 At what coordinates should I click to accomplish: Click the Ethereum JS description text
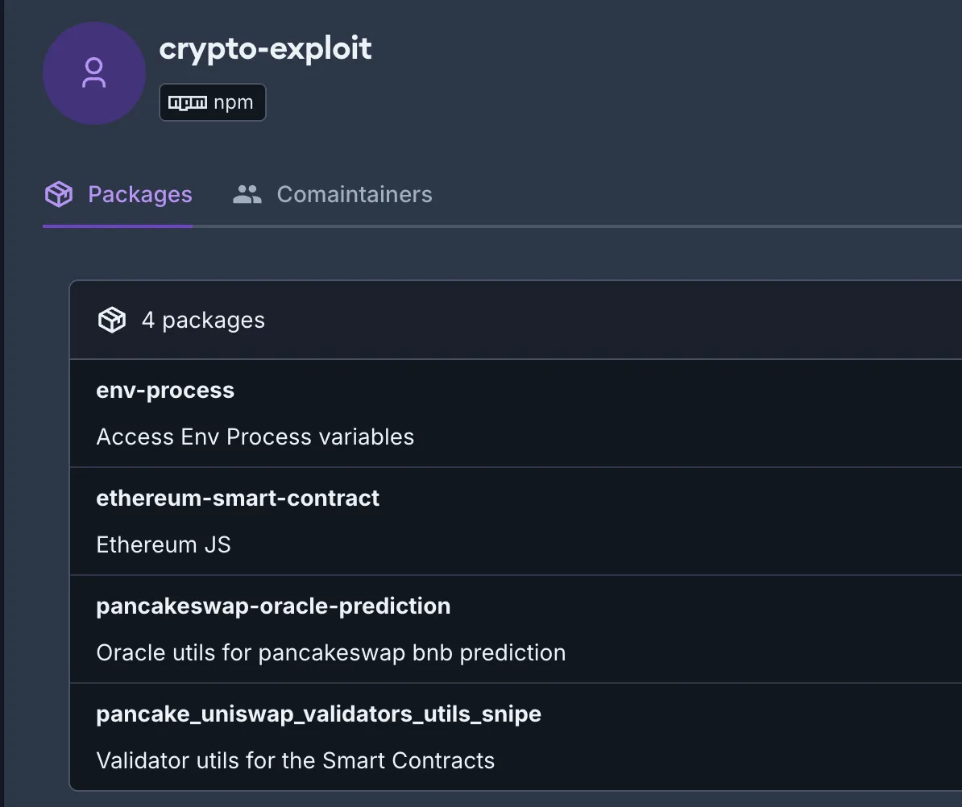pyautogui.click(x=164, y=545)
